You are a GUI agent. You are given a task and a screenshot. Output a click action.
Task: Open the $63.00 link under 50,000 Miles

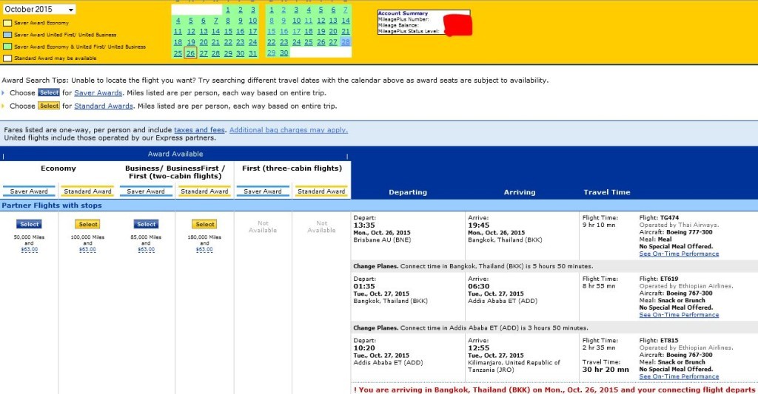[29, 250]
